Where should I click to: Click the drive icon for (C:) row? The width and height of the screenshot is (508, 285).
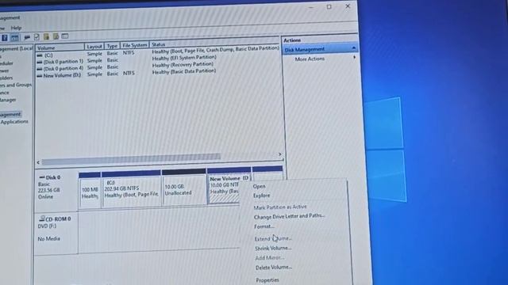pos(40,55)
